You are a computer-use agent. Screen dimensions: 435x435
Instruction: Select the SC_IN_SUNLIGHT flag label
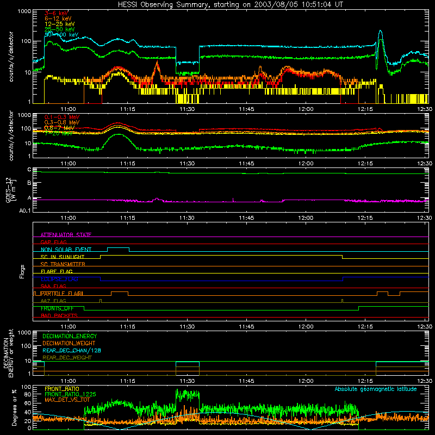[x=63, y=257]
